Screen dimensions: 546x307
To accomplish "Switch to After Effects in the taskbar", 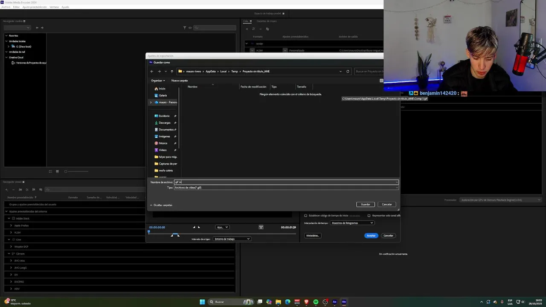I will pos(334,302).
